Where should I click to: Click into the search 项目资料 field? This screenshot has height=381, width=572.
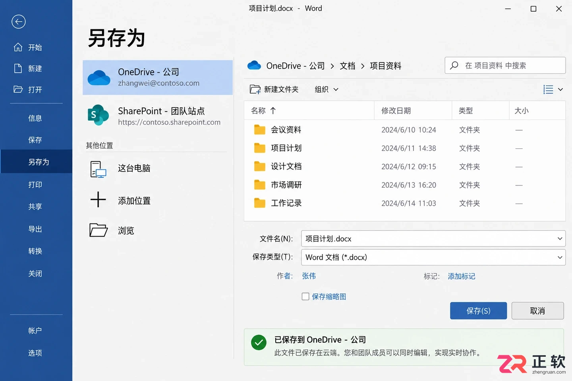coord(505,65)
